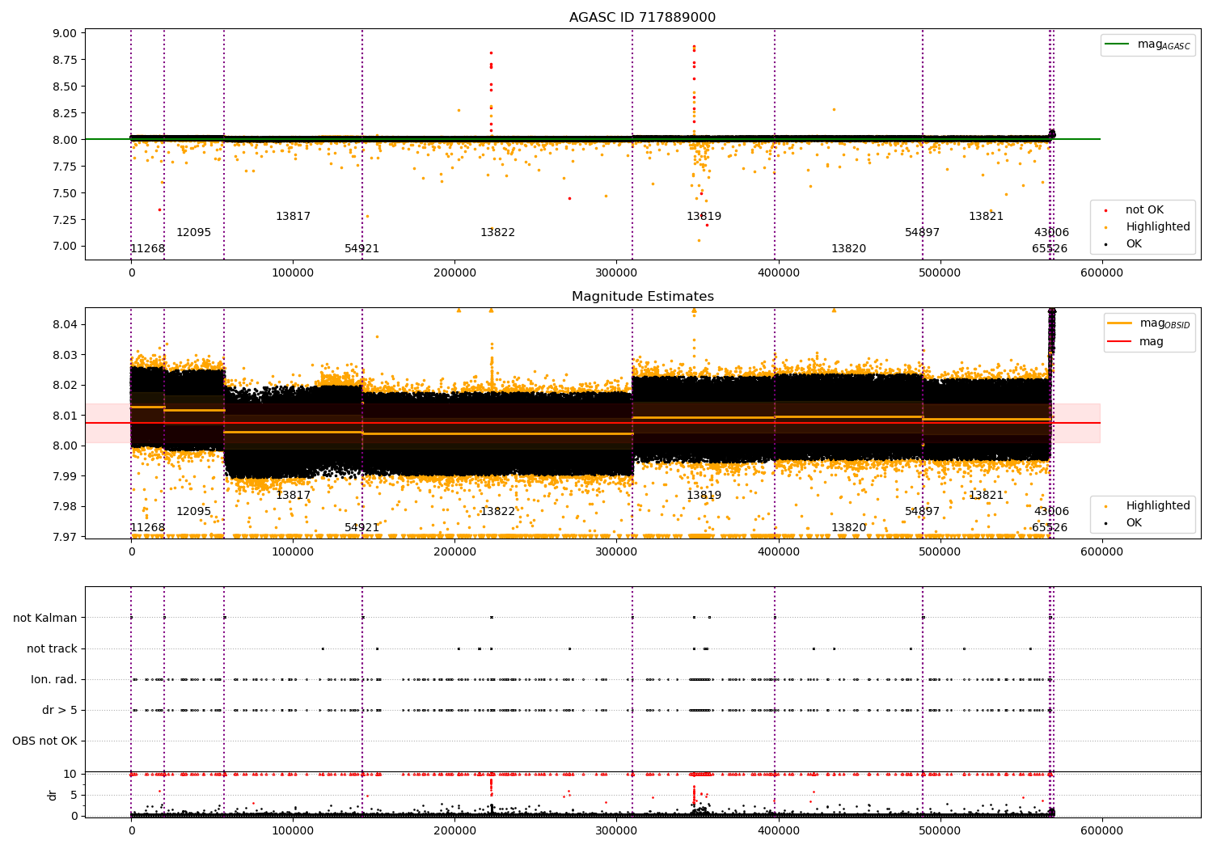Click the 'Magnitude Estimates' plot title
The height and width of the screenshot is (849, 1213).
(x=642, y=297)
